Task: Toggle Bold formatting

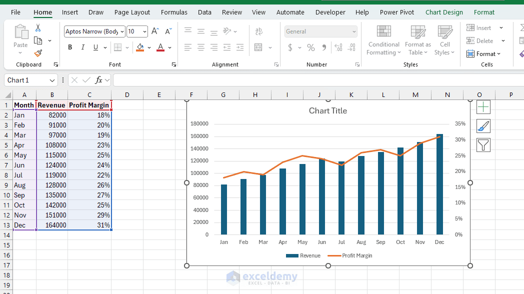Action: point(70,47)
